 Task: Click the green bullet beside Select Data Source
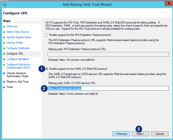click(x=4, y=32)
